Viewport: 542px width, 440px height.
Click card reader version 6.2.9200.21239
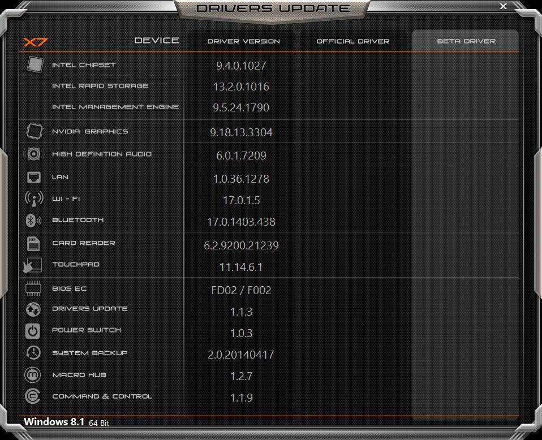pyautogui.click(x=241, y=245)
